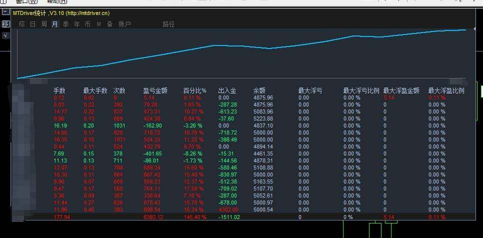Select the 日 daily statistics icon

coord(32,24)
